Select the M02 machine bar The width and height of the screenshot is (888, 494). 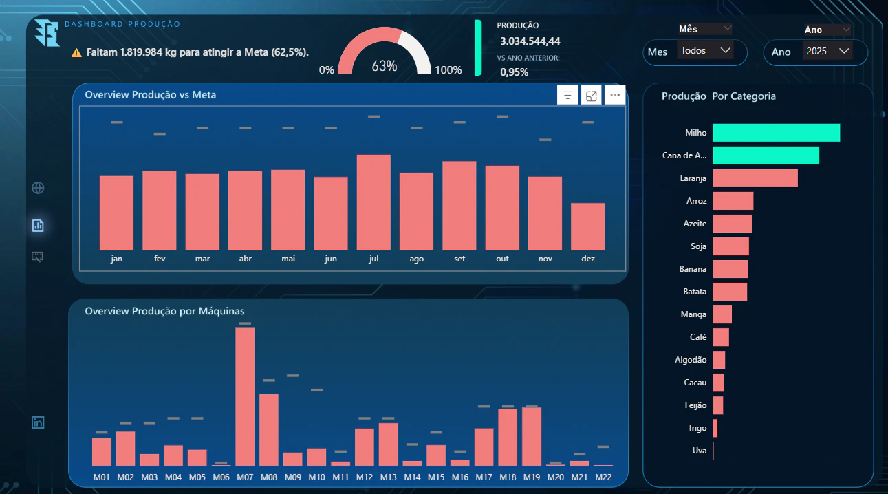click(125, 449)
